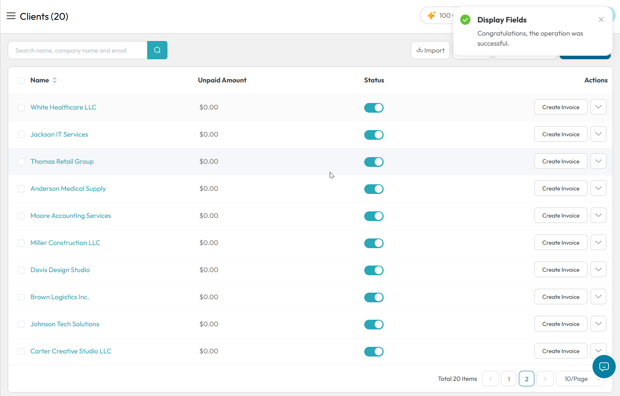Open Jackson IT Services client page

pyautogui.click(x=59, y=134)
